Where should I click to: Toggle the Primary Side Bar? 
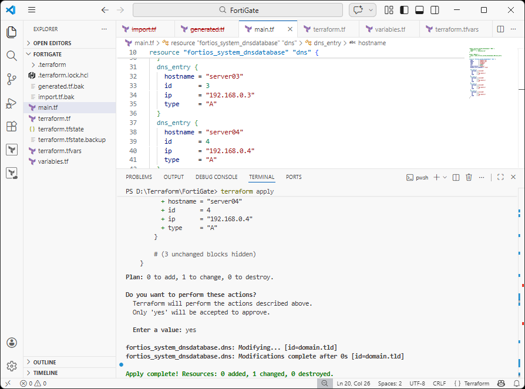(x=404, y=10)
